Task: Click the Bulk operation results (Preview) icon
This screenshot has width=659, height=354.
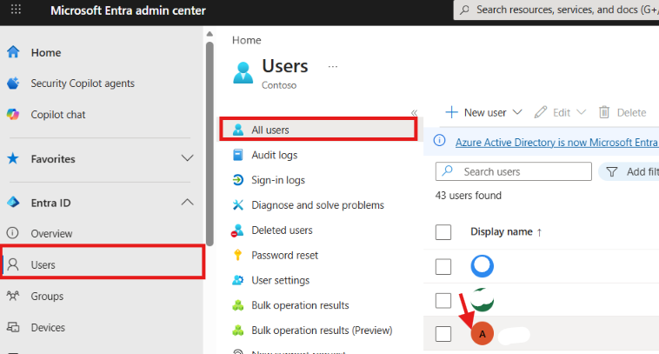Action: 238,331
